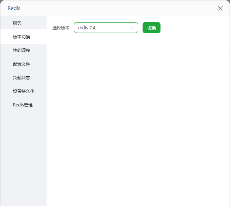
Task: Click the 选择版本 label
Action: (x=61, y=28)
